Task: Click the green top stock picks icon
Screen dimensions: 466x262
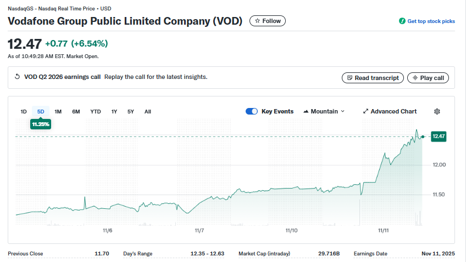Action: click(402, 21)
